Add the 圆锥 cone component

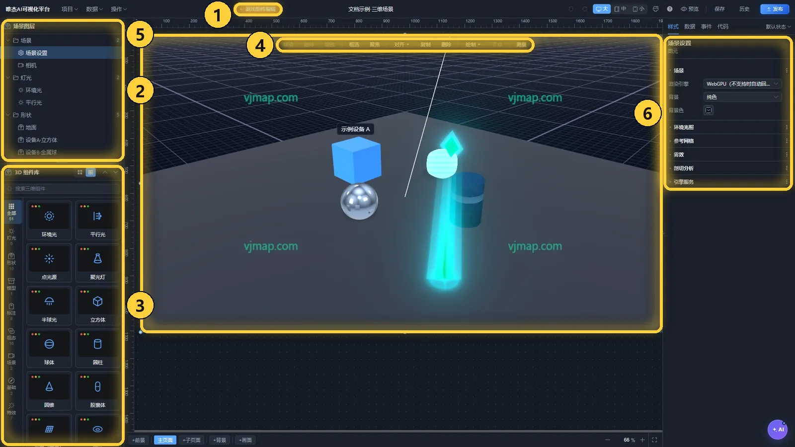[49, 391]
